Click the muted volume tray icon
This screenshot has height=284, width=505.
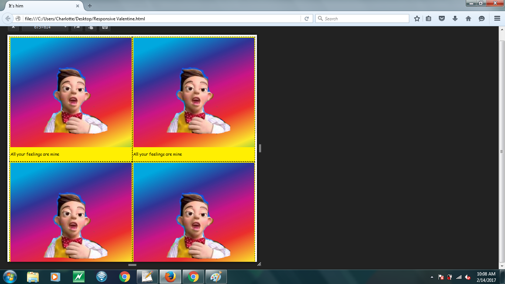tap(468, 277)
